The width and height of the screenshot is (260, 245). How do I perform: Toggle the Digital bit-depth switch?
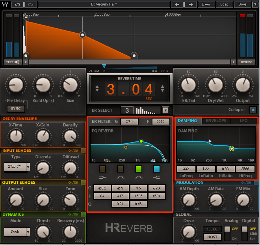[245, 234]
